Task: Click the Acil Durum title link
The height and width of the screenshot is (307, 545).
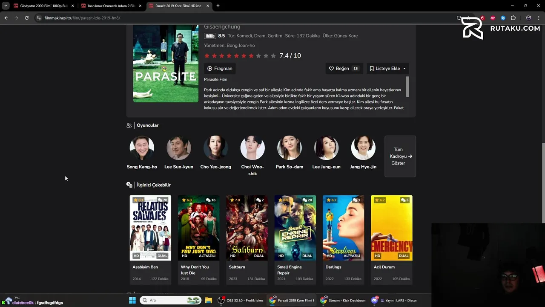Action: point(384,267)
